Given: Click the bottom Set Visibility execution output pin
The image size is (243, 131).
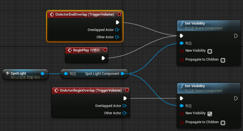Looking at the screenshot, I should 236,98.
